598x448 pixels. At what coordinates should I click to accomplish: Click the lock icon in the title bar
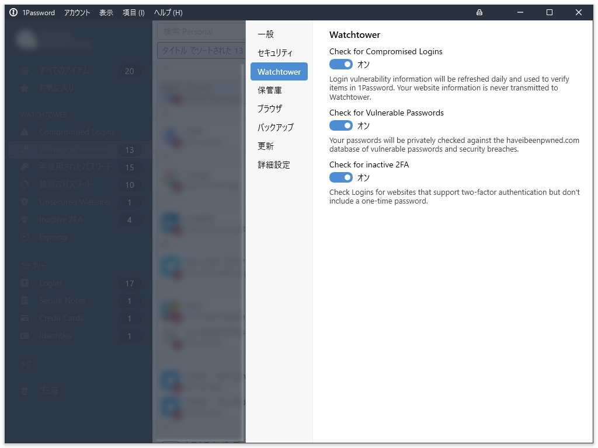pyautogui.click(x=479, y=12)
